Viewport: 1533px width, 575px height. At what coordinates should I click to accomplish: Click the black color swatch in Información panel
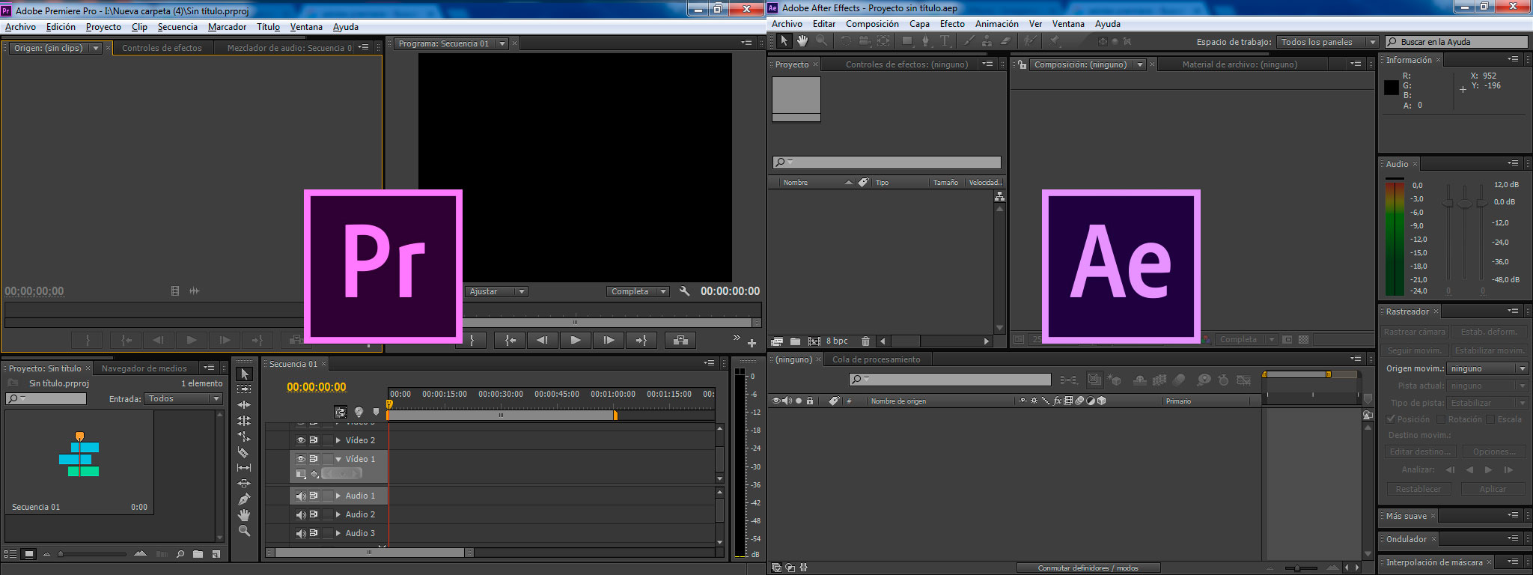point(1392,88)
